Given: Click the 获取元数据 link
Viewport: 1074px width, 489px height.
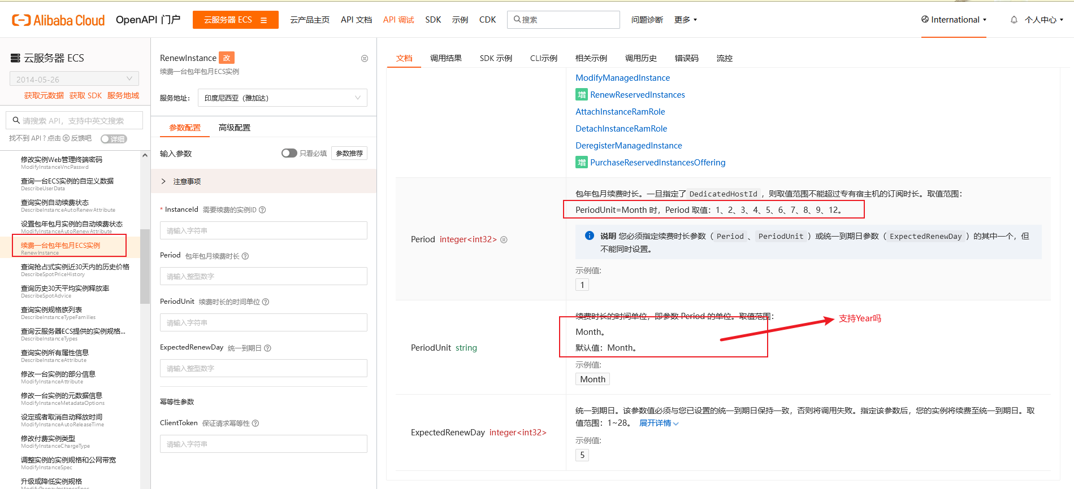Looking at the screenshot, I should tap(44, 95).
